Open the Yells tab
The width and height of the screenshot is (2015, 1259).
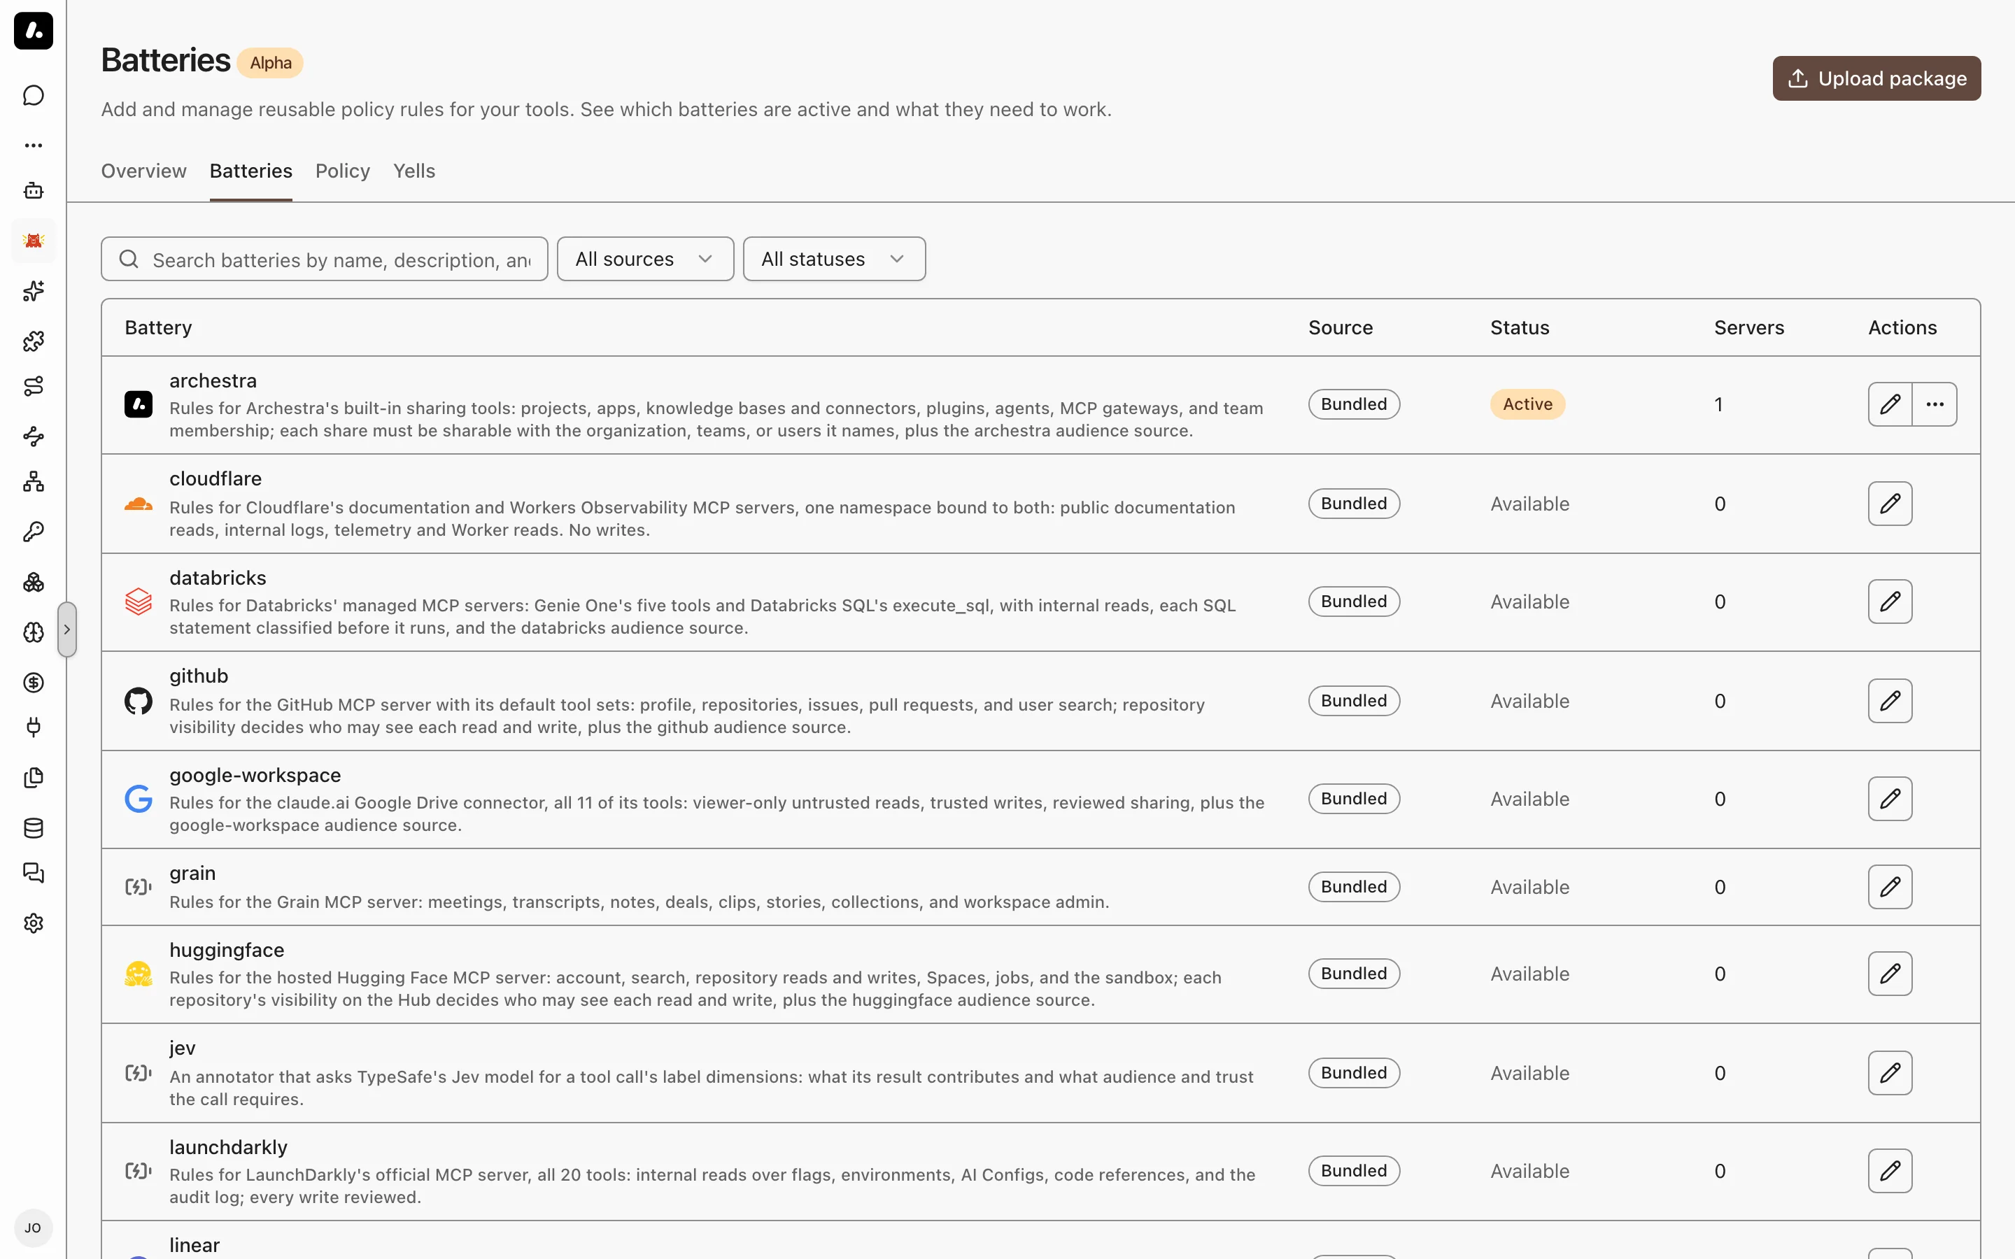pos(413,171)
